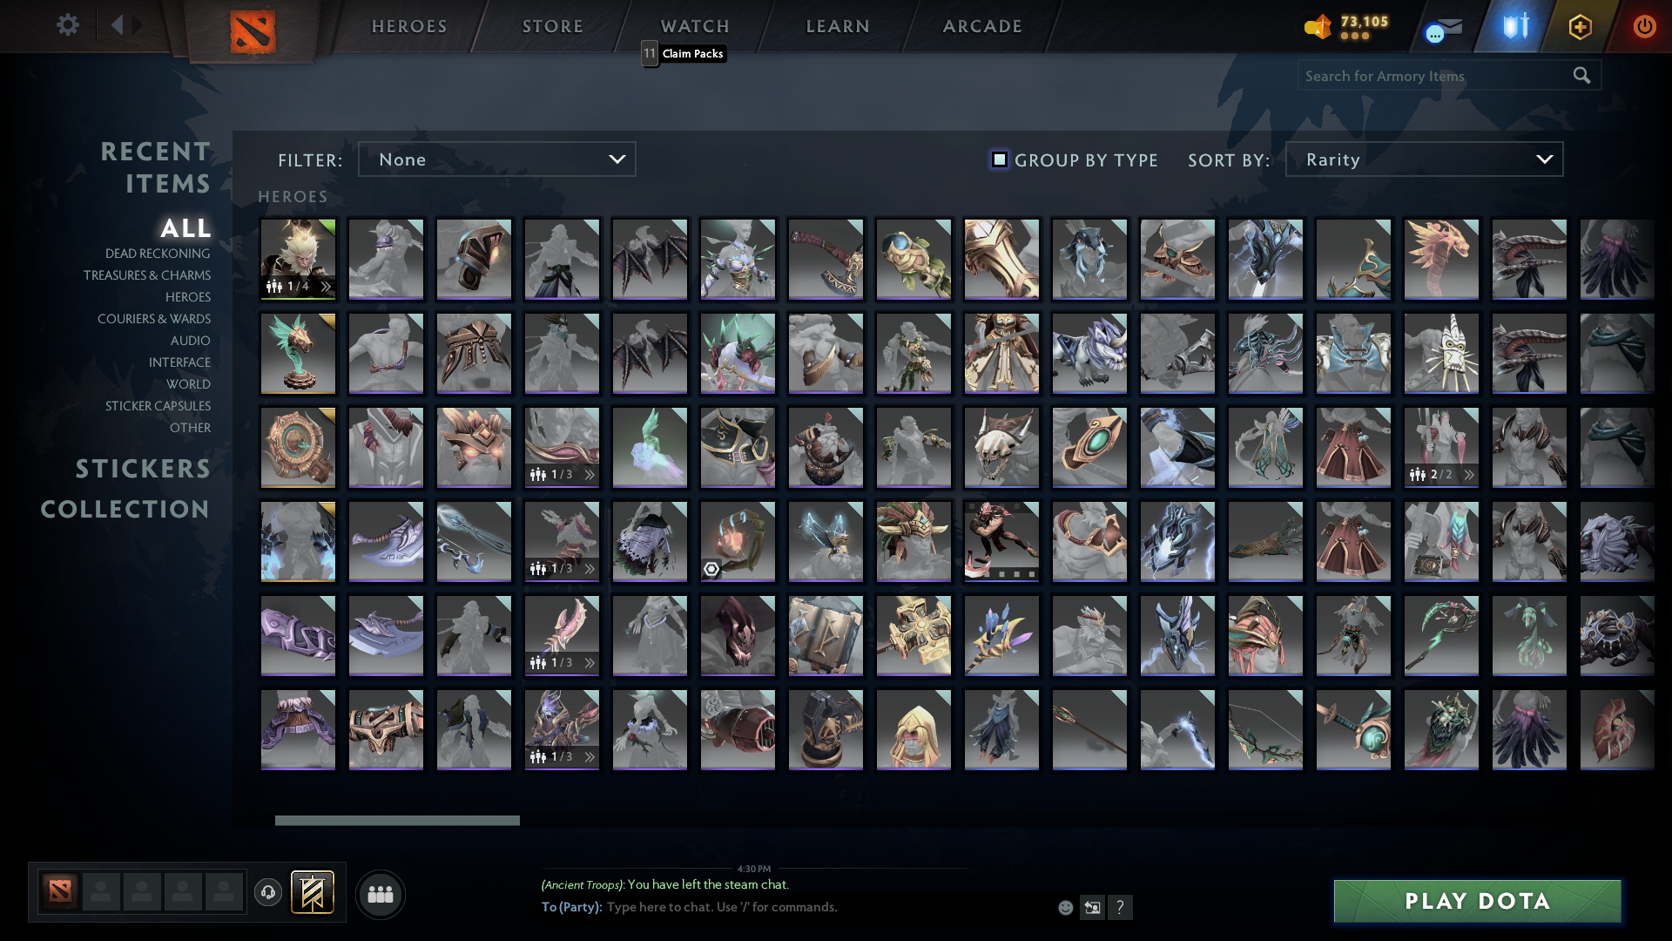Switch to the Store tab
The width and height of the screenshot is (1672, 941).
552,26
